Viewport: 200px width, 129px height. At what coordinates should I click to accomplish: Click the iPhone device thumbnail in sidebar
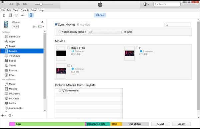point(6,24)
